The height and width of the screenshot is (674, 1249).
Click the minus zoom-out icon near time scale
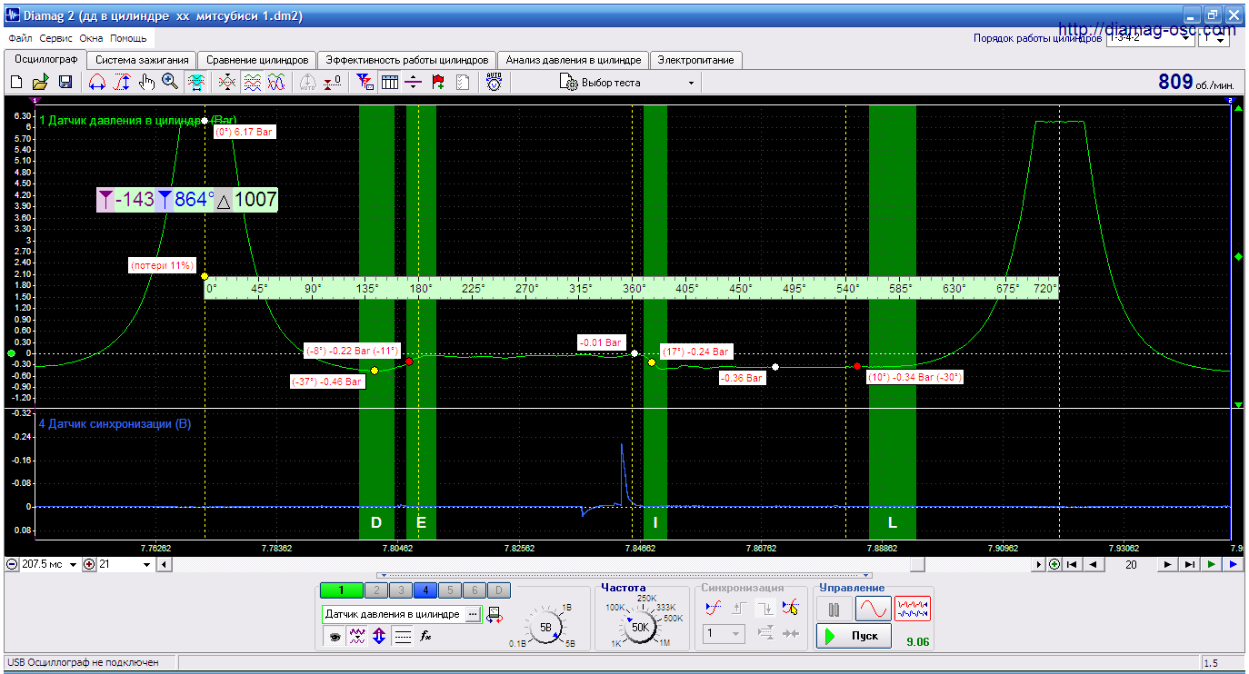tap(12, 564)
